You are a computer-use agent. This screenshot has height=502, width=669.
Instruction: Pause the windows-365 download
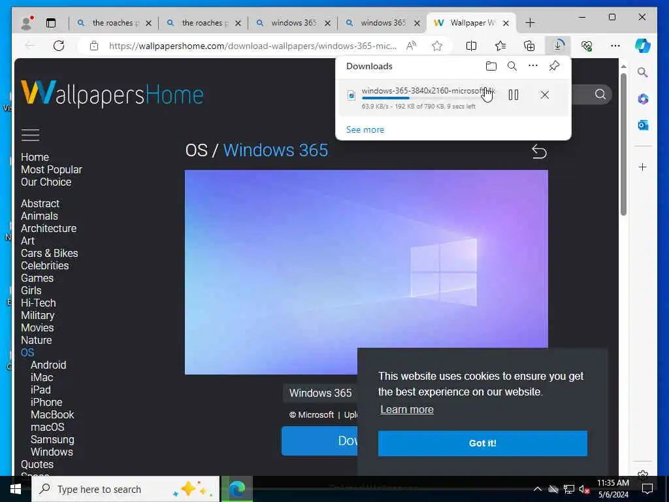[514, 95]
